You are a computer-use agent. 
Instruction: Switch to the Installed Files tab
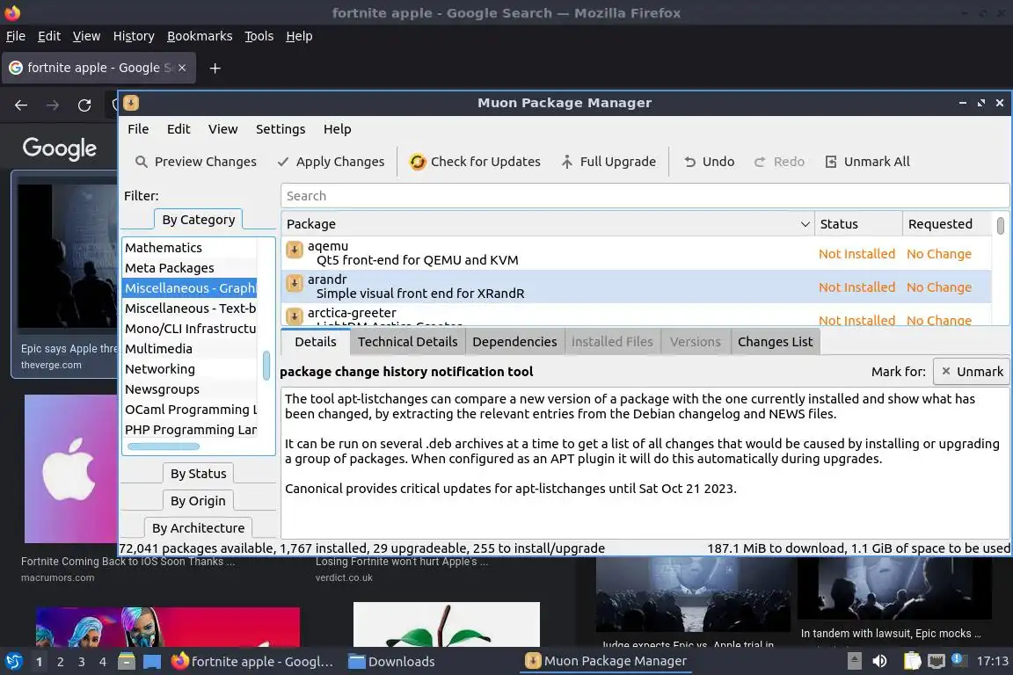pos(612,342)
